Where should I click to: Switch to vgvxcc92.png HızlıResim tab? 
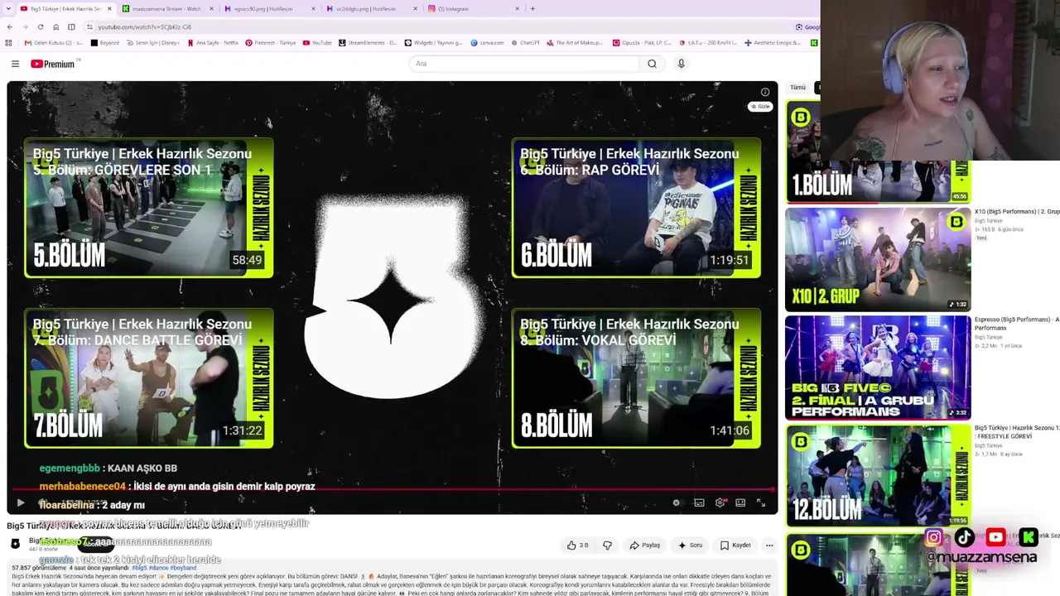267,9
